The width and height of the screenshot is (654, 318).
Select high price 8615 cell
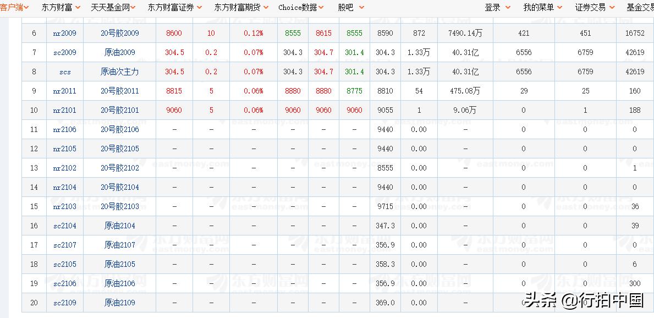(x=323, y=33)
